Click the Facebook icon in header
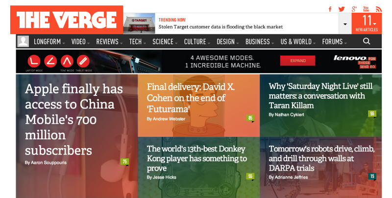The image size is (392, 198). pyautogui.click(x=330, y=9)
